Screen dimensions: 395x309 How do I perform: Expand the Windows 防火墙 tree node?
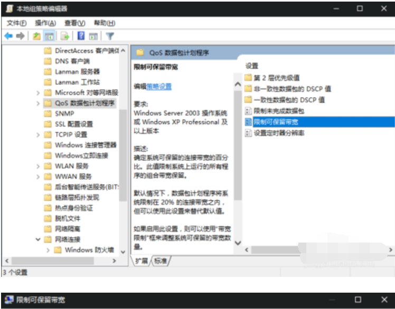[49, 250]
